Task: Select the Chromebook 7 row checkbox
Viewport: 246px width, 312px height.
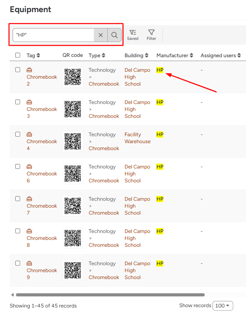Action: [x=18, y=199]
